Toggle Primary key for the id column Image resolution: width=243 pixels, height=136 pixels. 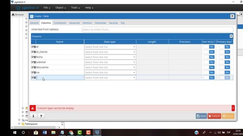(x=224, y=47)
